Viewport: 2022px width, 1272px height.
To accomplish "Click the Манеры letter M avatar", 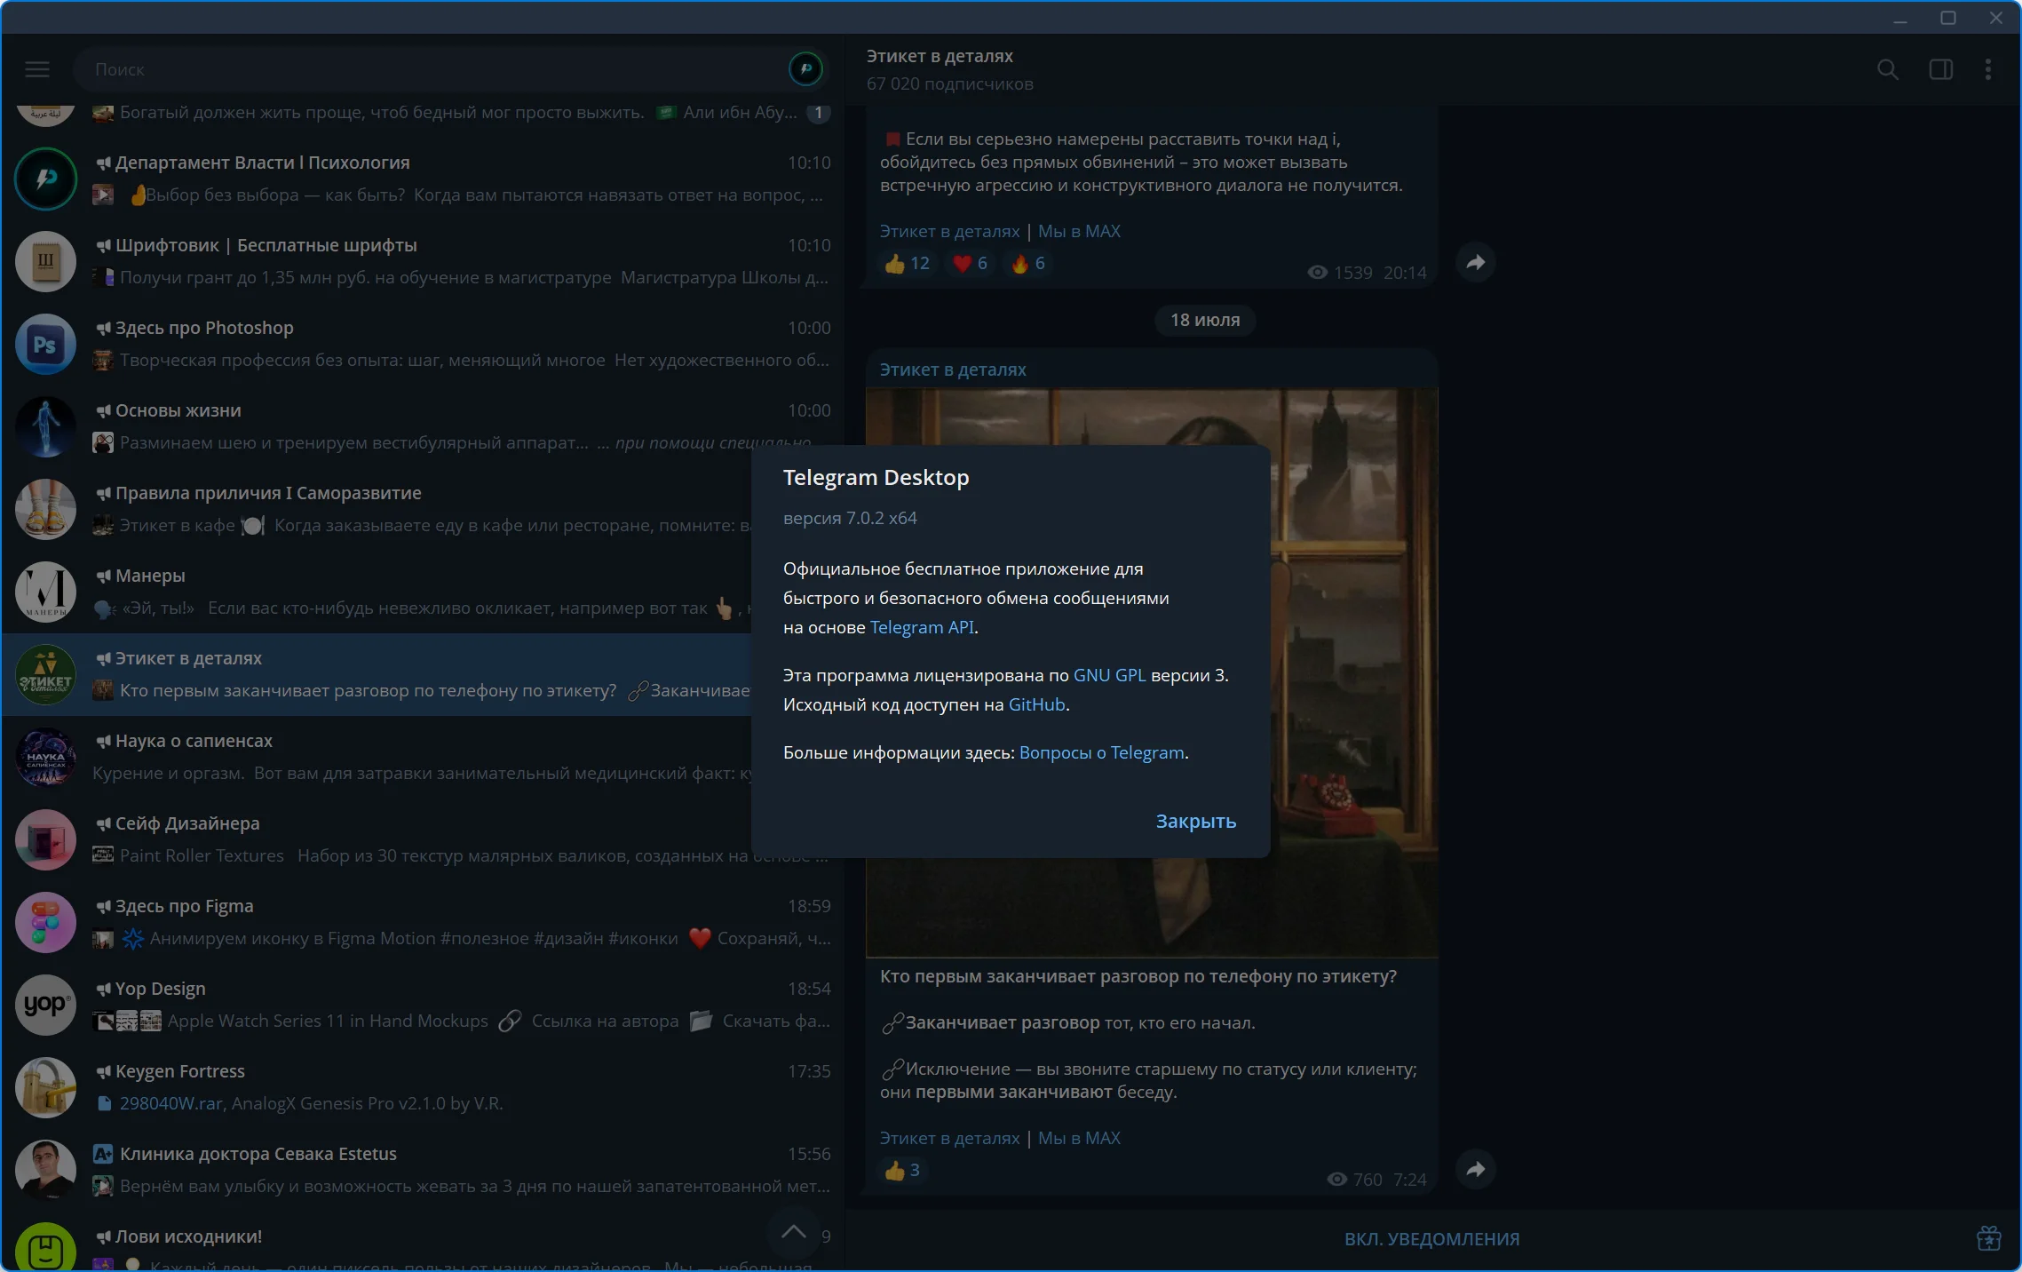I will [x=45, y=592].
